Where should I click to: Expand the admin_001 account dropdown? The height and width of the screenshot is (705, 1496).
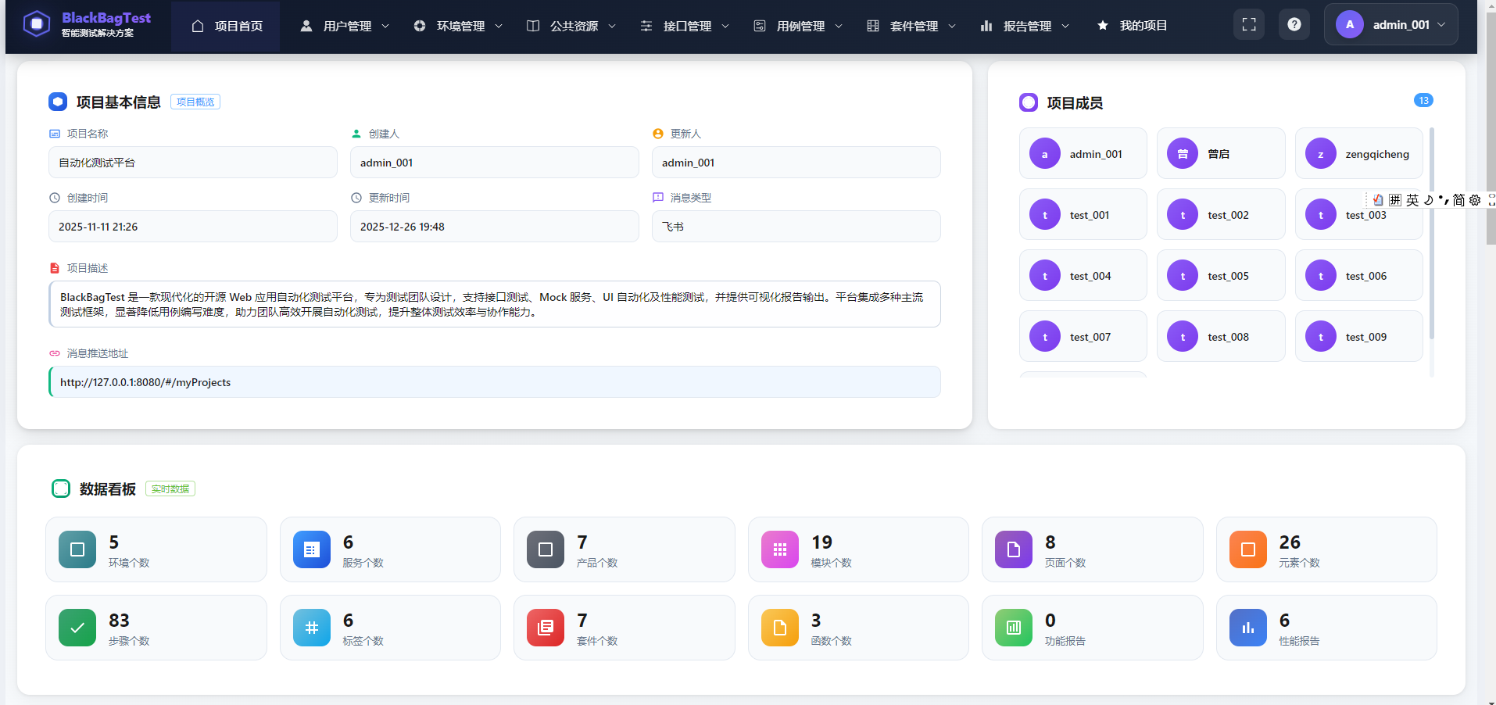click(1390, 24)
